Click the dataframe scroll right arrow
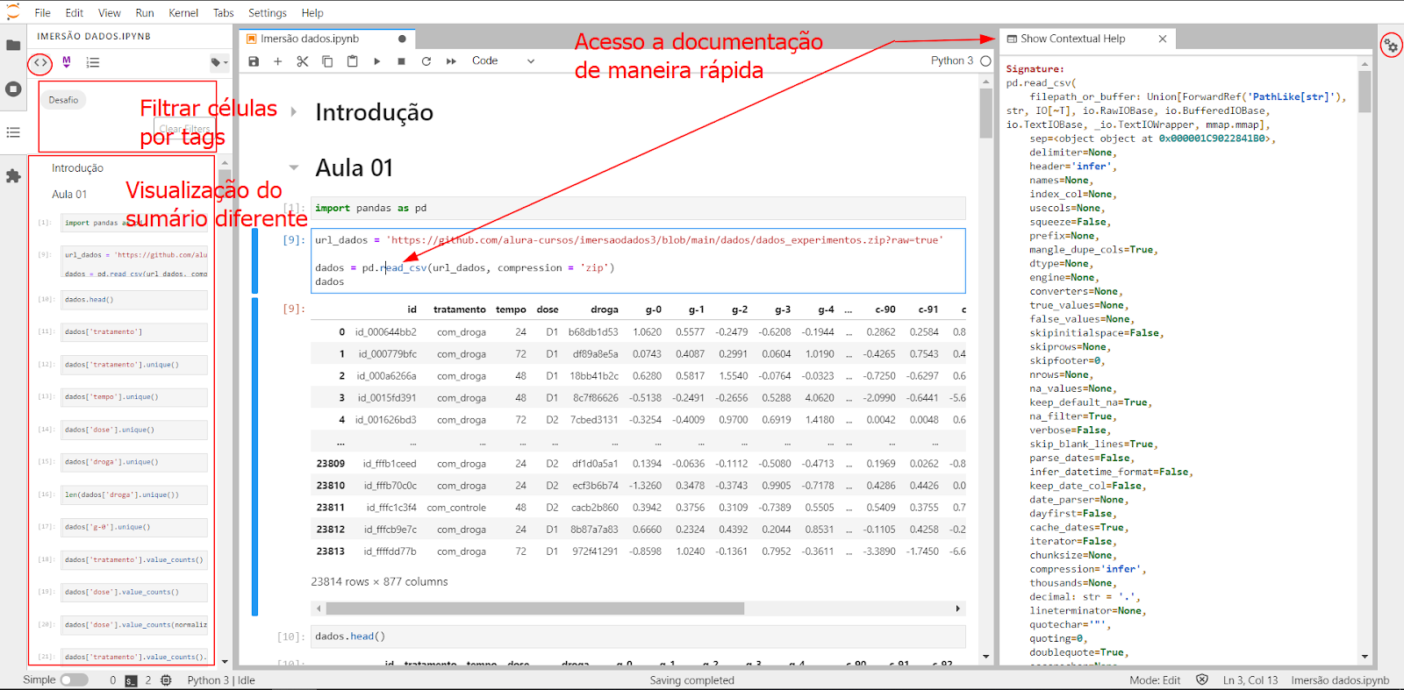Image resolution: width=1404 pixels, height=690 pixels. coord(957,608)
